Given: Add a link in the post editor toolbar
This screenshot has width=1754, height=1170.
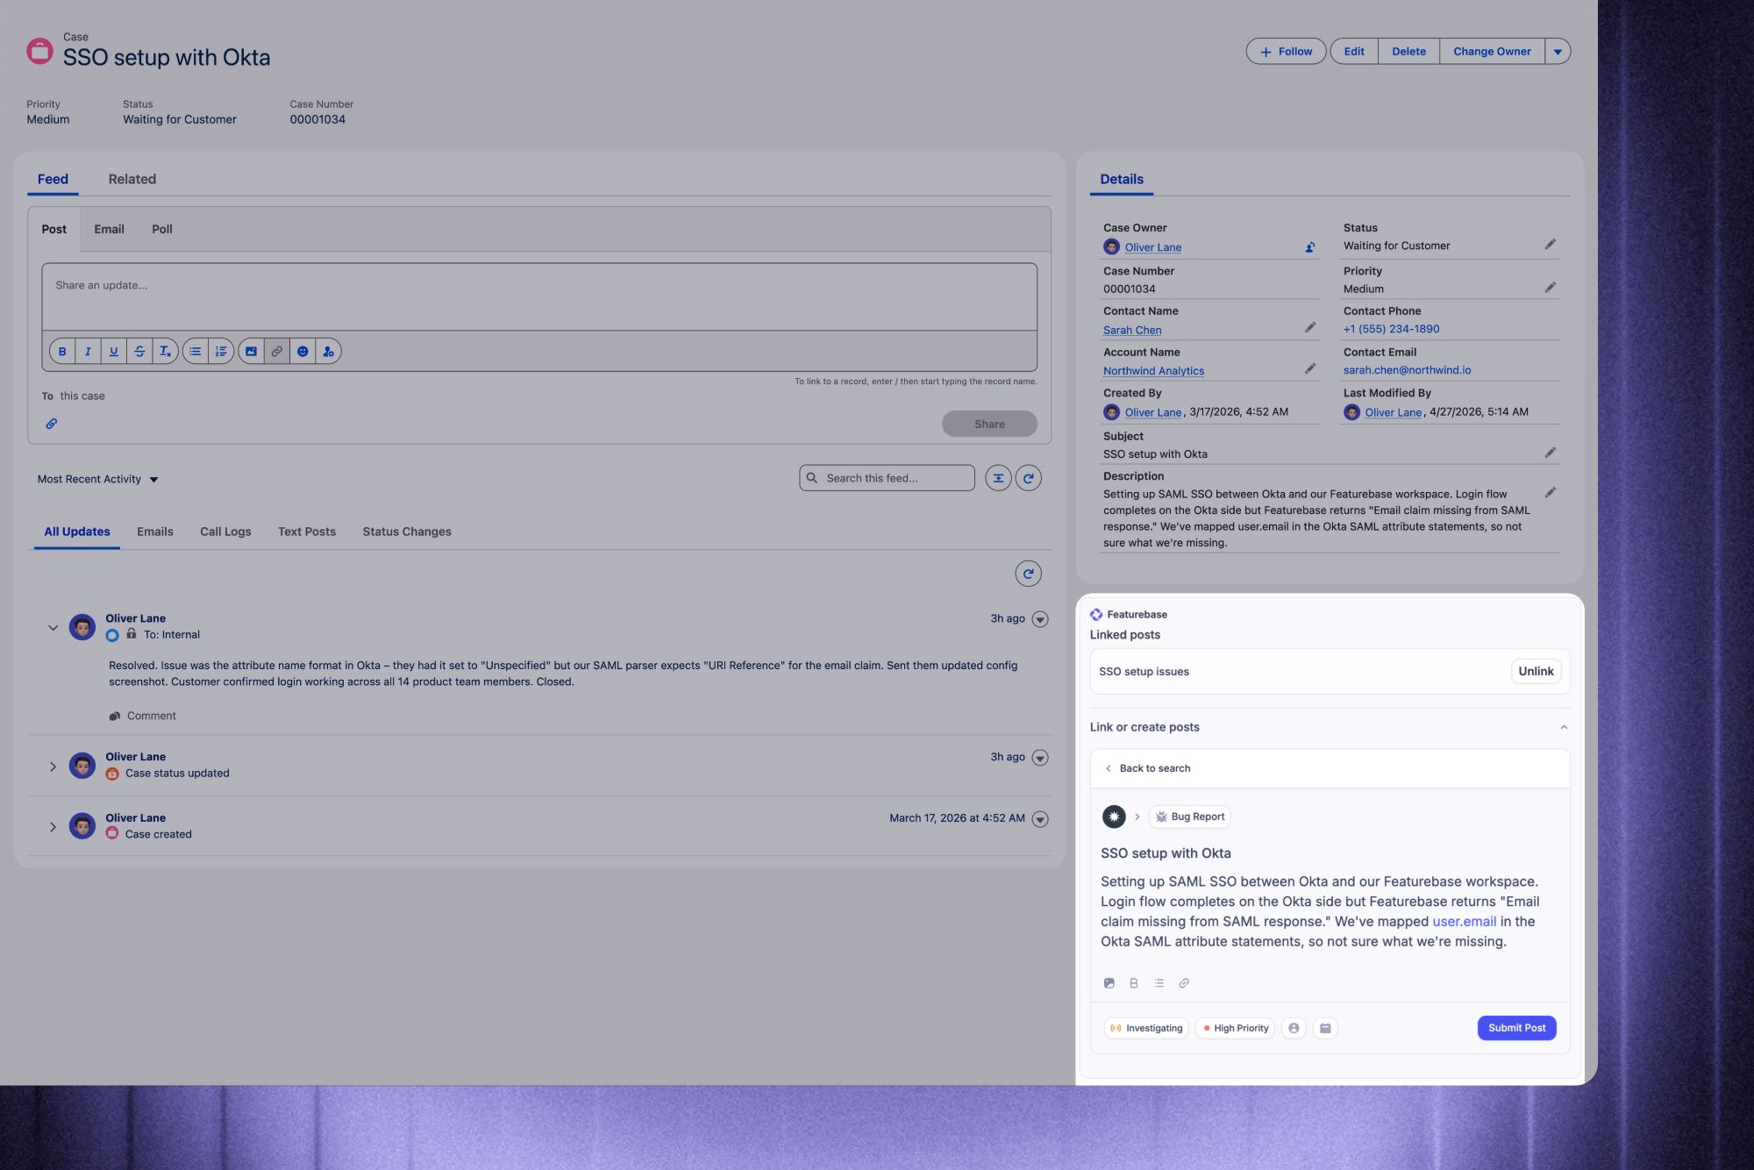Looking at the screenshot, I should [x=277, y=352].
